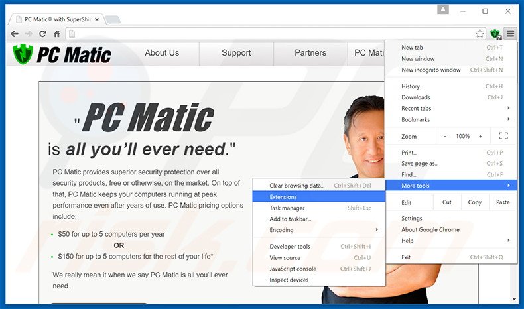Choose Inspect devices in the submenu
Screen dimensions: 524x309
tap(319, 280)
